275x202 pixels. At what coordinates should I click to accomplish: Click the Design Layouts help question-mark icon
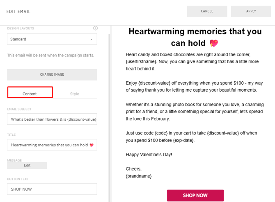tap(95, 28)
